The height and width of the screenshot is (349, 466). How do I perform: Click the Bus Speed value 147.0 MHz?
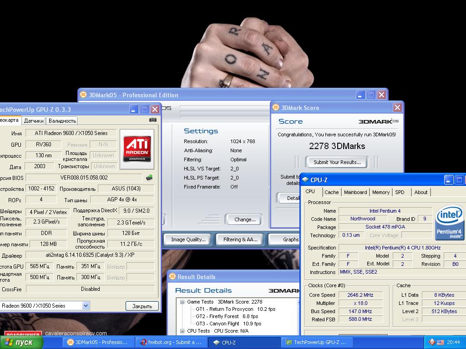coord(360,311)
